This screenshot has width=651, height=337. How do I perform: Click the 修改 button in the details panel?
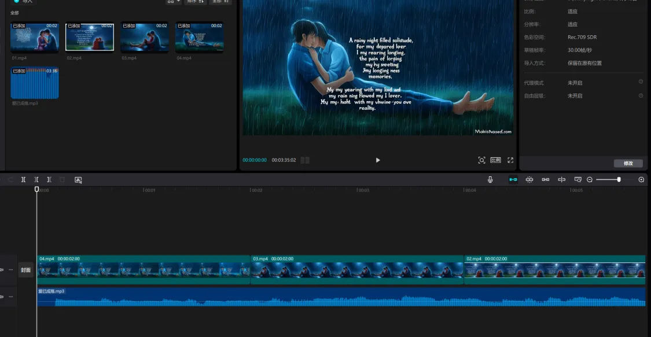(628, 164)
